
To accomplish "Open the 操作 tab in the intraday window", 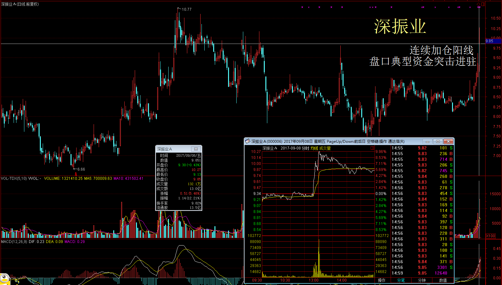I will (x=382, y=280).
